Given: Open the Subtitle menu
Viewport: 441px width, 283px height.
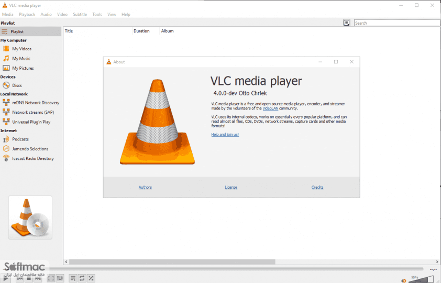Looking at the screenshot, I should (x=80, y=14).
